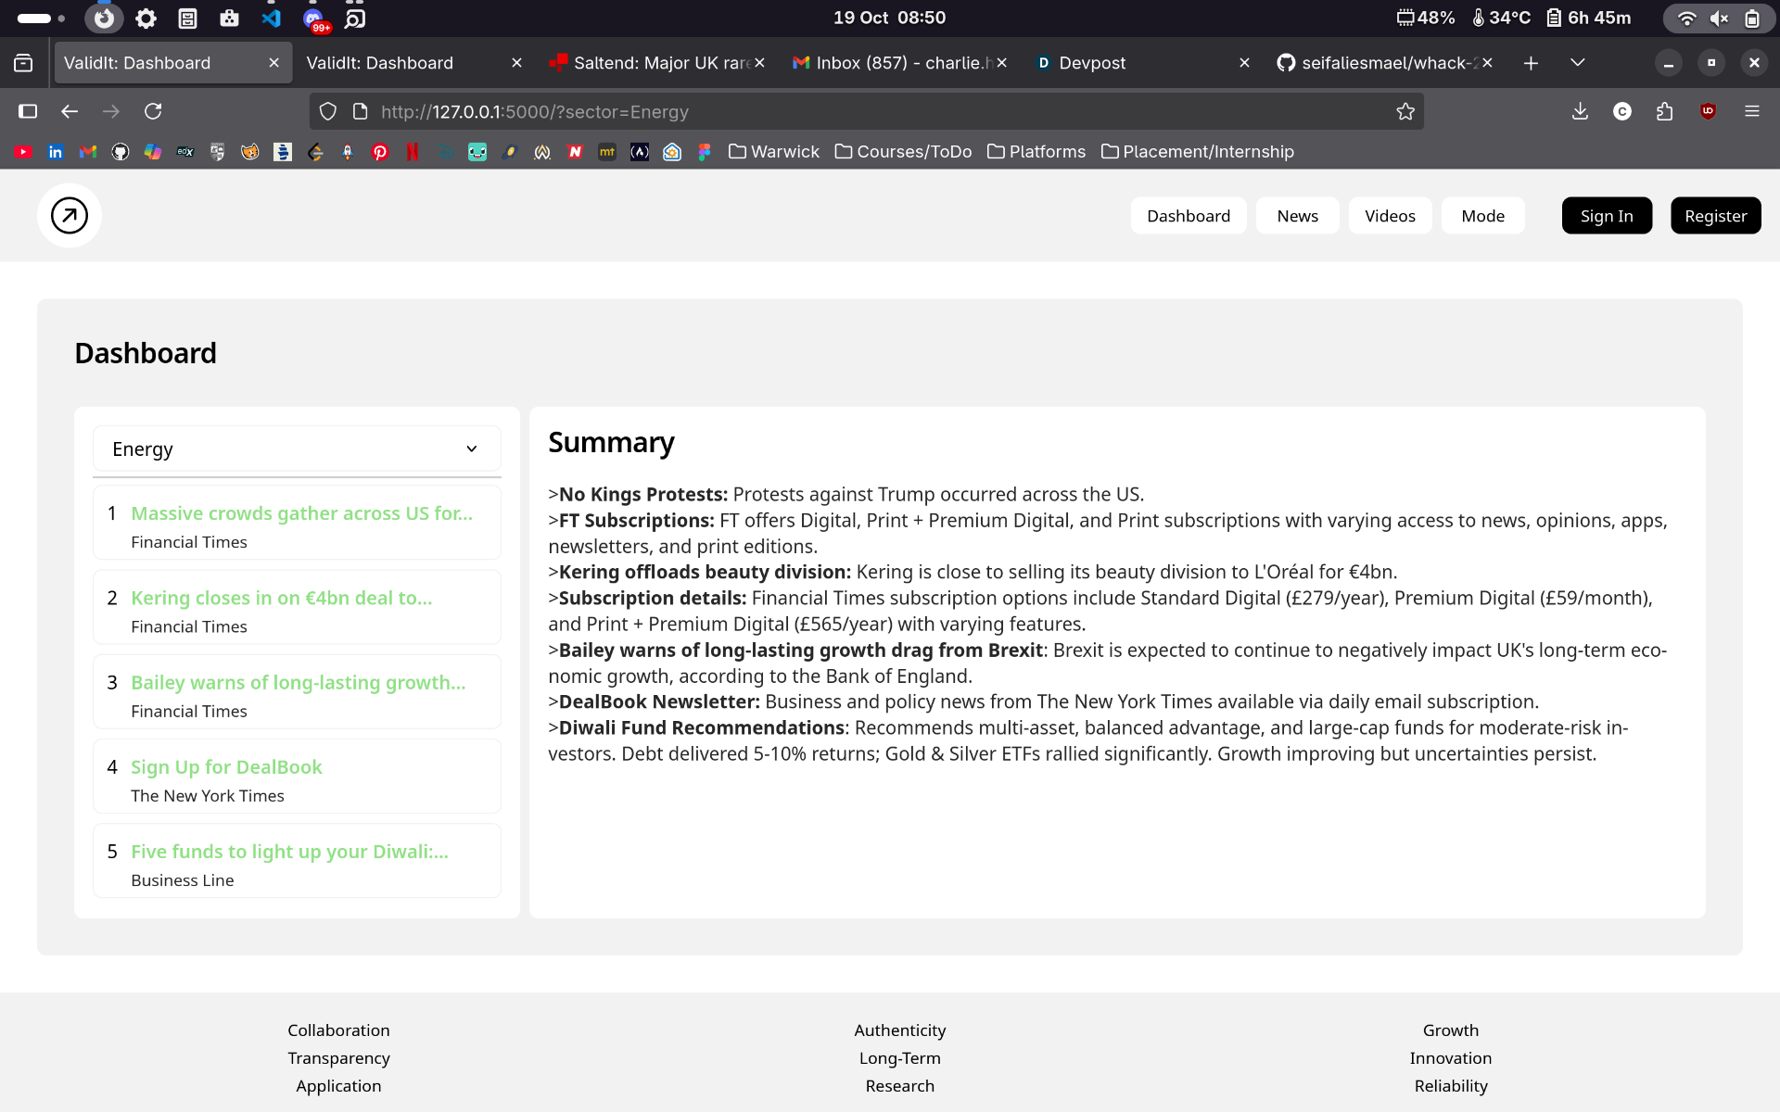The image size is (1780, 1112).
Task: Open the browser downloads panel
Action: 1580,111
